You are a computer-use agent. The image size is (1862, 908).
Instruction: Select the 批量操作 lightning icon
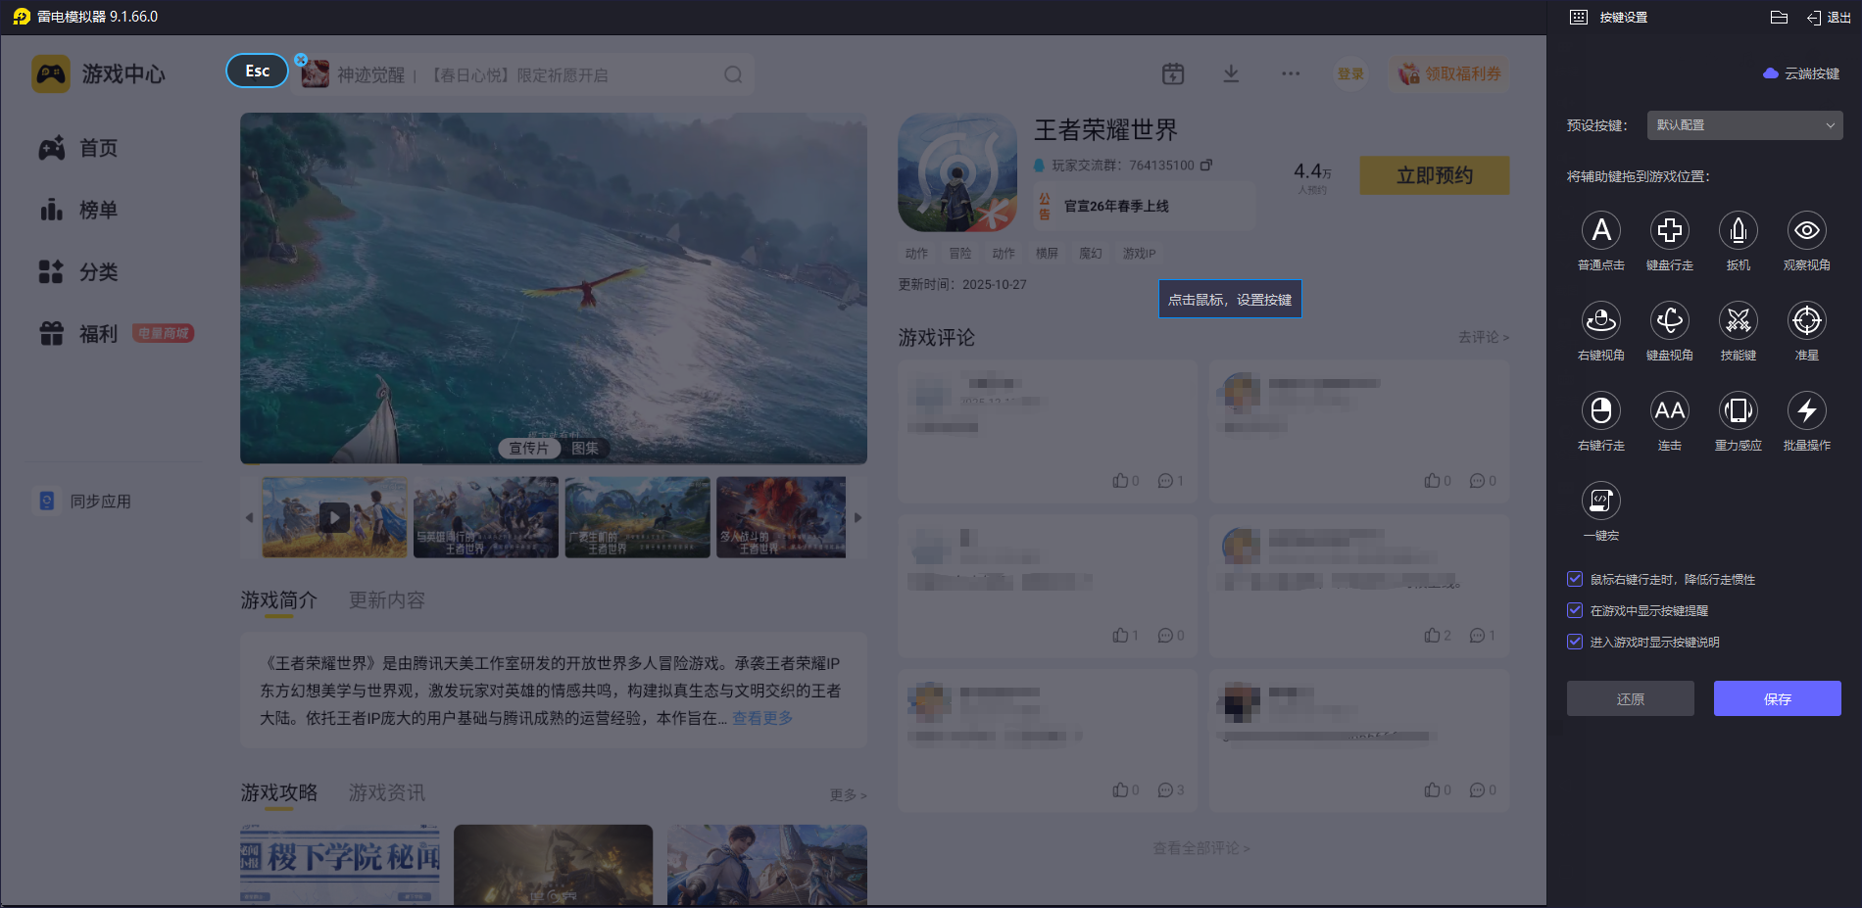coord(1806,411)
